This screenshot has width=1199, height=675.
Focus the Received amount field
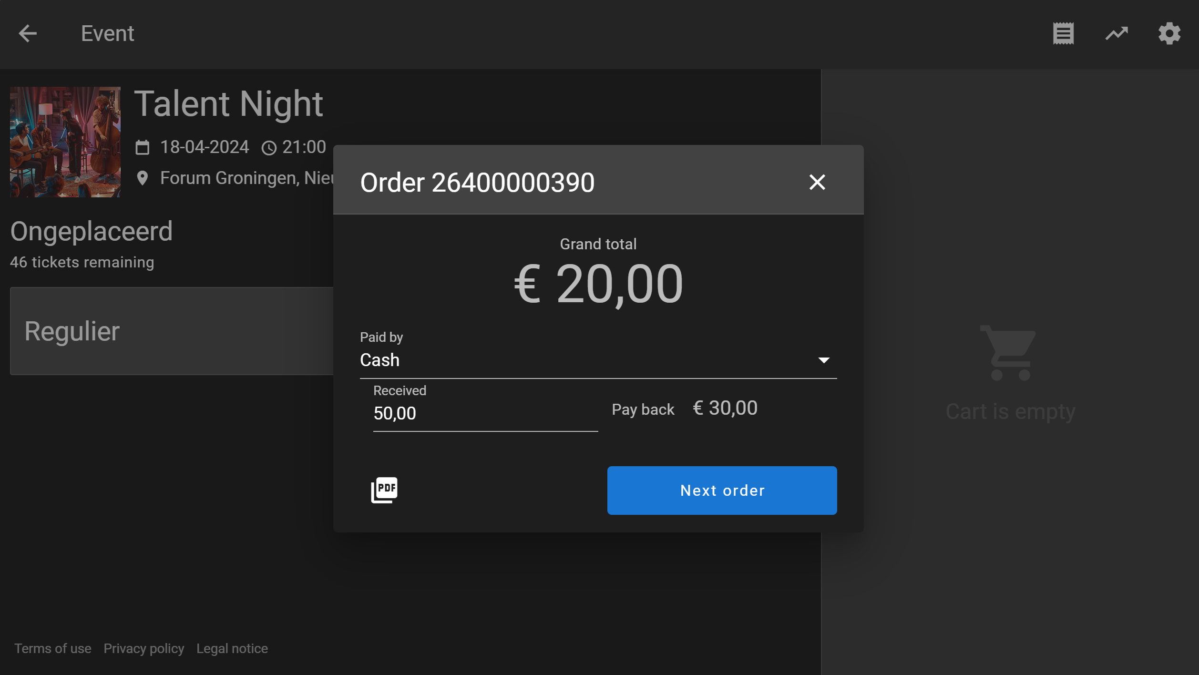485,413
